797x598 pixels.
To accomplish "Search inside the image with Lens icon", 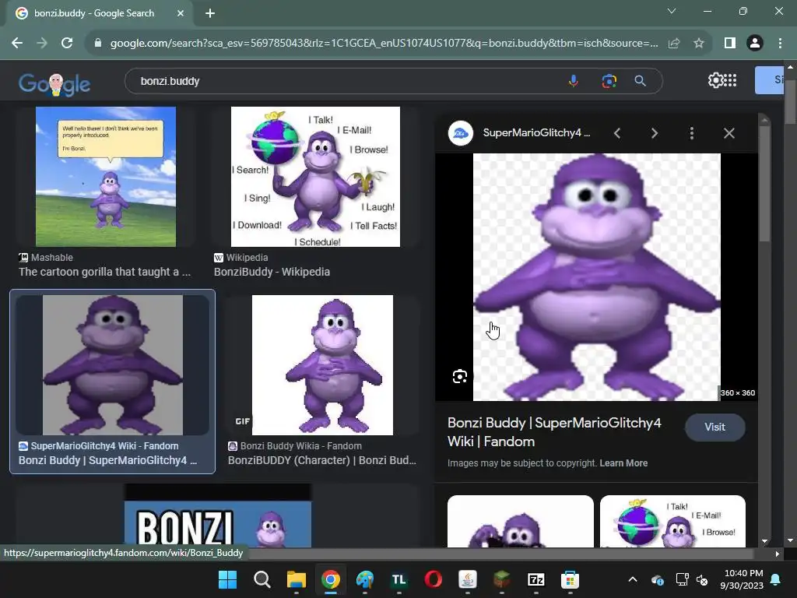I will 459,376.
